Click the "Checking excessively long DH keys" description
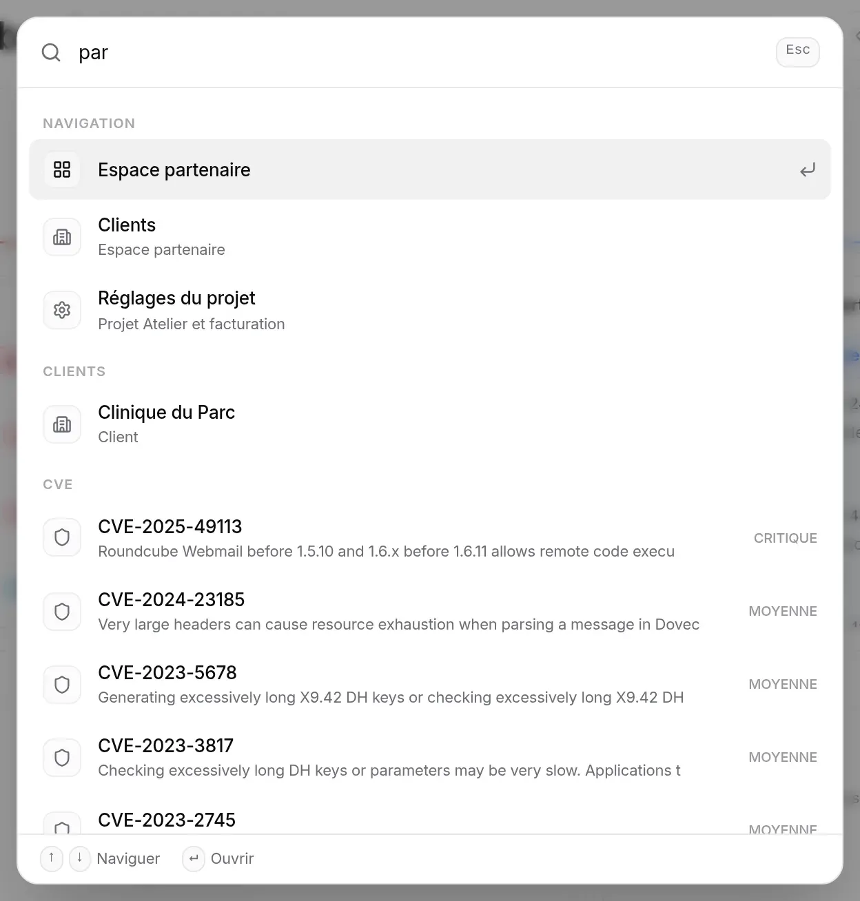Viewport: 860px width, 901px height. pos(389,770)
